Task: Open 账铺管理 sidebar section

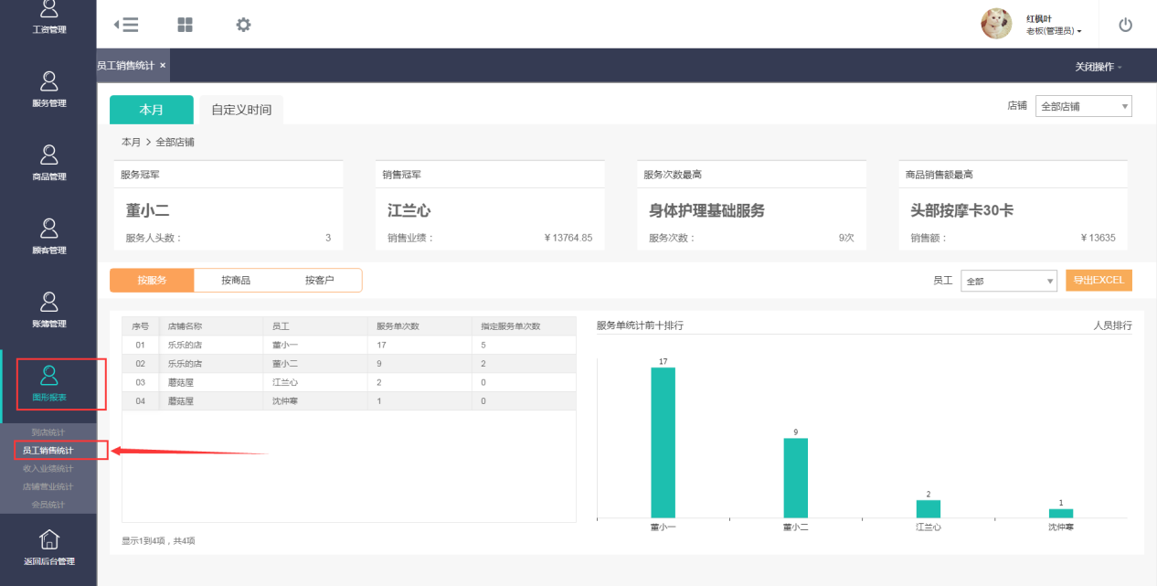Action: coord(48,310)
